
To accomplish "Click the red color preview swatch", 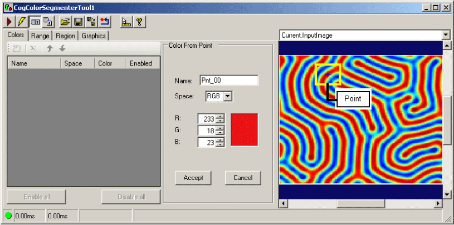I will (245, 129).
